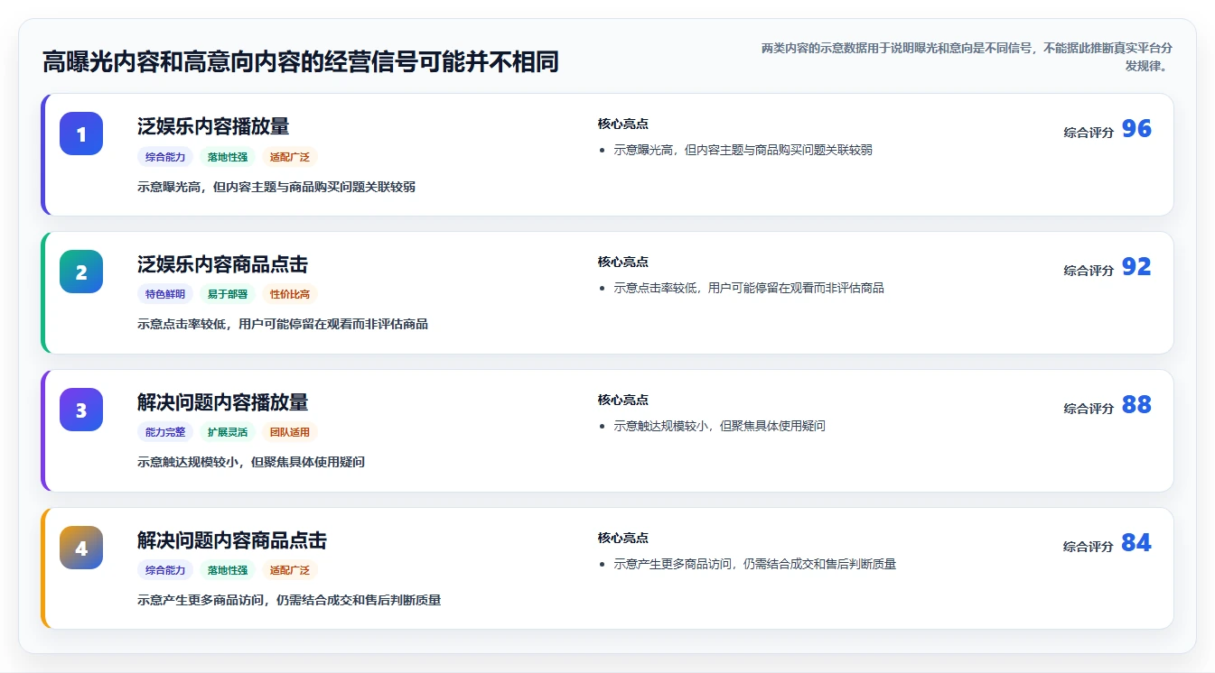Open the 泛娱乐内容播放量 card title
1215x673 pixels.
pyautogui.click(x=213, y=126)
